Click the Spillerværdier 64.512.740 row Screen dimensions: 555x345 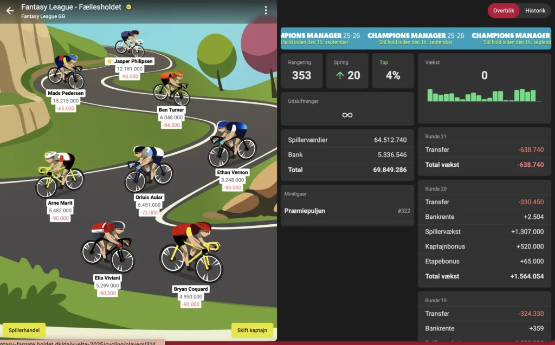tap(347, 140)
